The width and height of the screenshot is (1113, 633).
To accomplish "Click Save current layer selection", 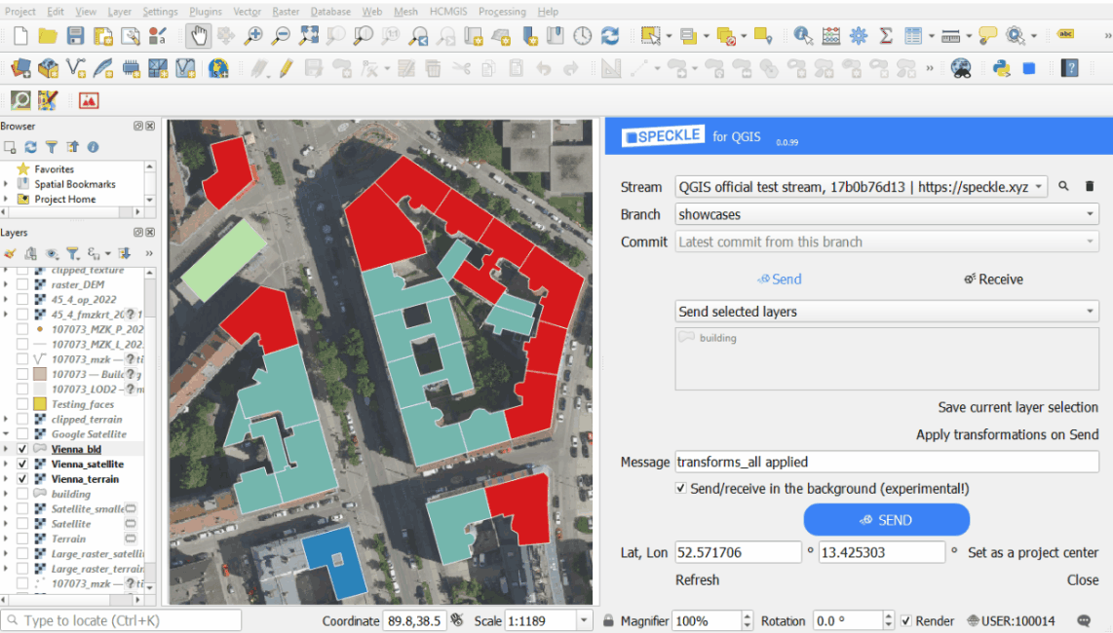I will point(1017,407).
